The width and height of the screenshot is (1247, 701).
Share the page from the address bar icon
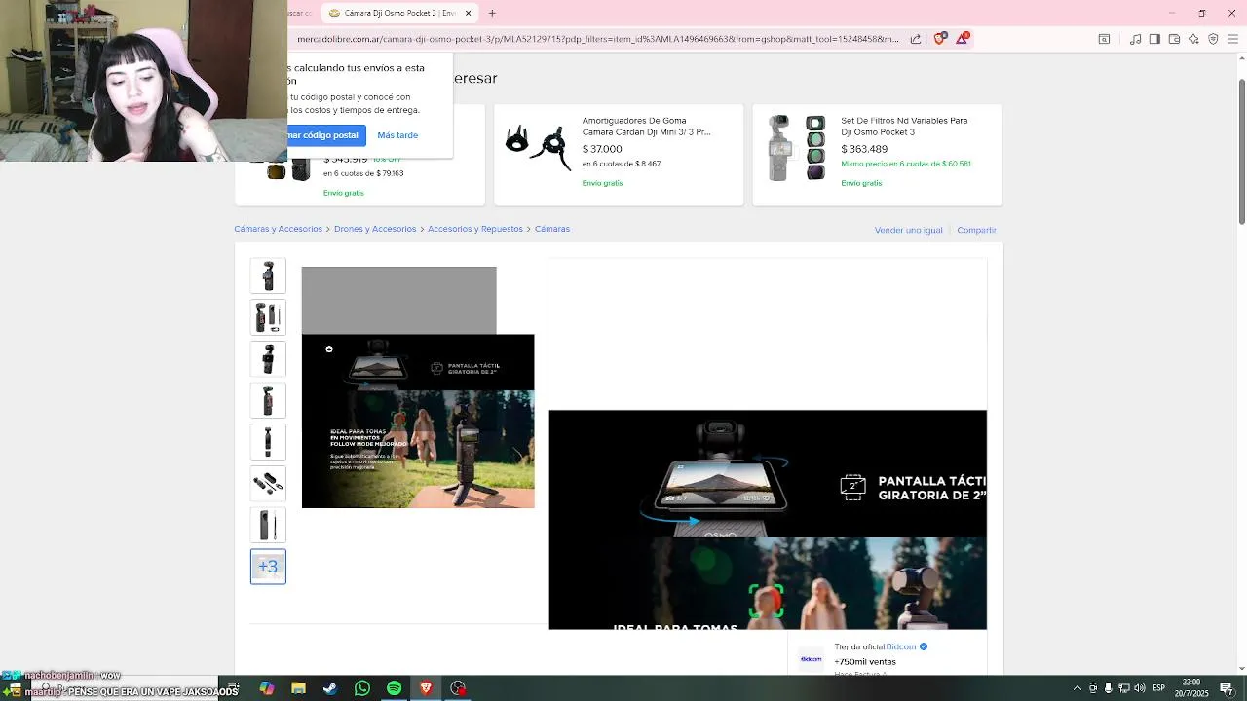click(916, 39)
